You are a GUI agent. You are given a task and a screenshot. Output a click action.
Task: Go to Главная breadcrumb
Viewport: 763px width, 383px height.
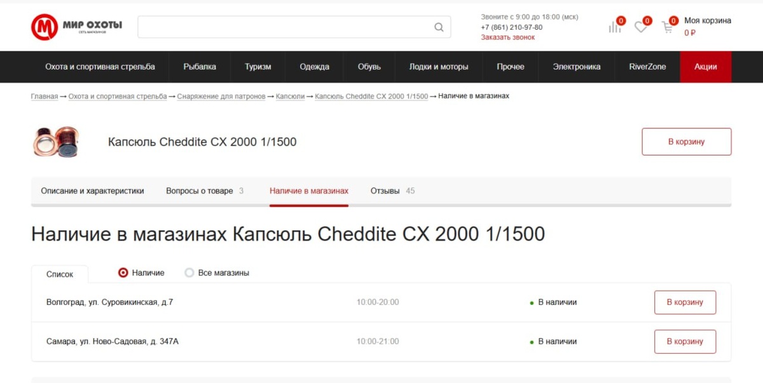(45, 97)
